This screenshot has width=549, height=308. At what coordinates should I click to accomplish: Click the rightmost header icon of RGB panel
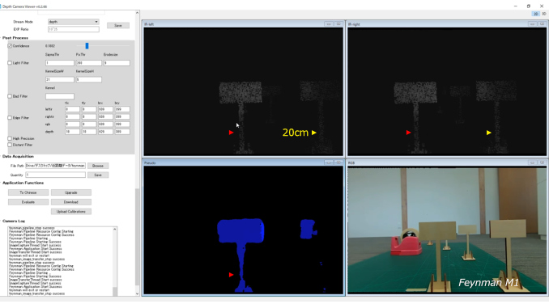tap(542, 162)
